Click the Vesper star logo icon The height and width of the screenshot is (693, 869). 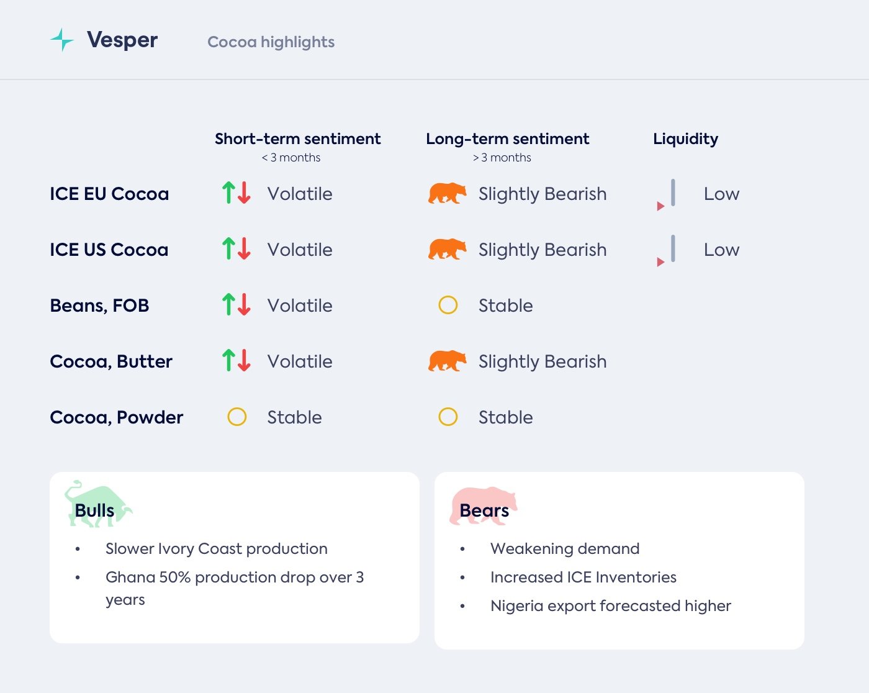pos(61,40)
